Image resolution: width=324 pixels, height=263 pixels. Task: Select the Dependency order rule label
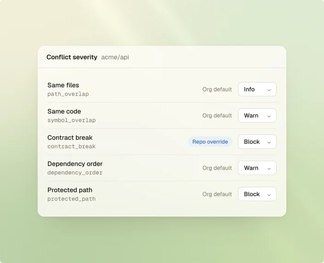point(75,164)
